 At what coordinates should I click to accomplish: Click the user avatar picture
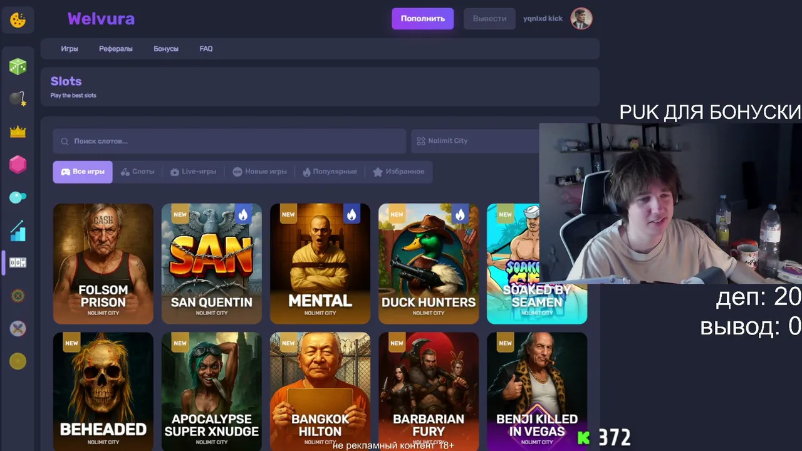point(581,18)
